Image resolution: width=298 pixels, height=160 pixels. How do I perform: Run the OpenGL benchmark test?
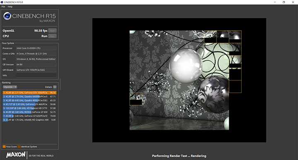52,31
